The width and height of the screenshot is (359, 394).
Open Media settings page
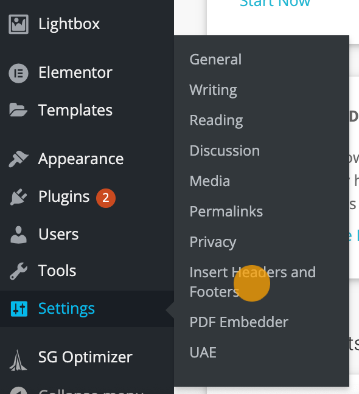pyautogui.click(x=210, y=181)
